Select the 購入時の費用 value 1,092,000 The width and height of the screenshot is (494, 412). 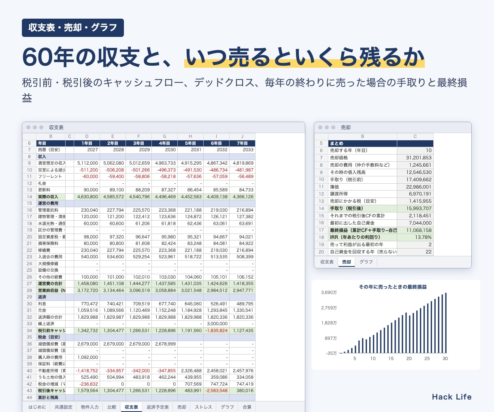coord(87,357)
